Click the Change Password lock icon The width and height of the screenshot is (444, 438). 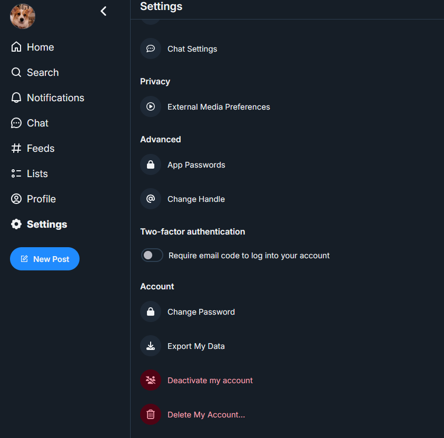151,312
